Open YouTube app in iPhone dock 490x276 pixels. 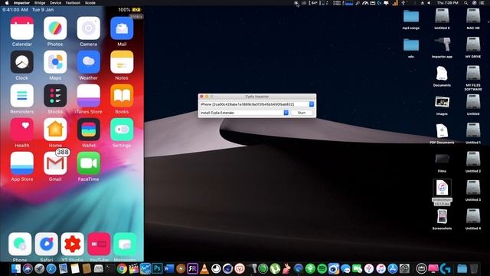(x=99, y=244)
